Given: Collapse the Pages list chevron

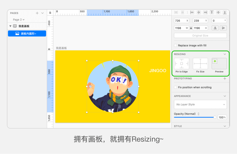Looking at the screenshot, I should point(42,13).
